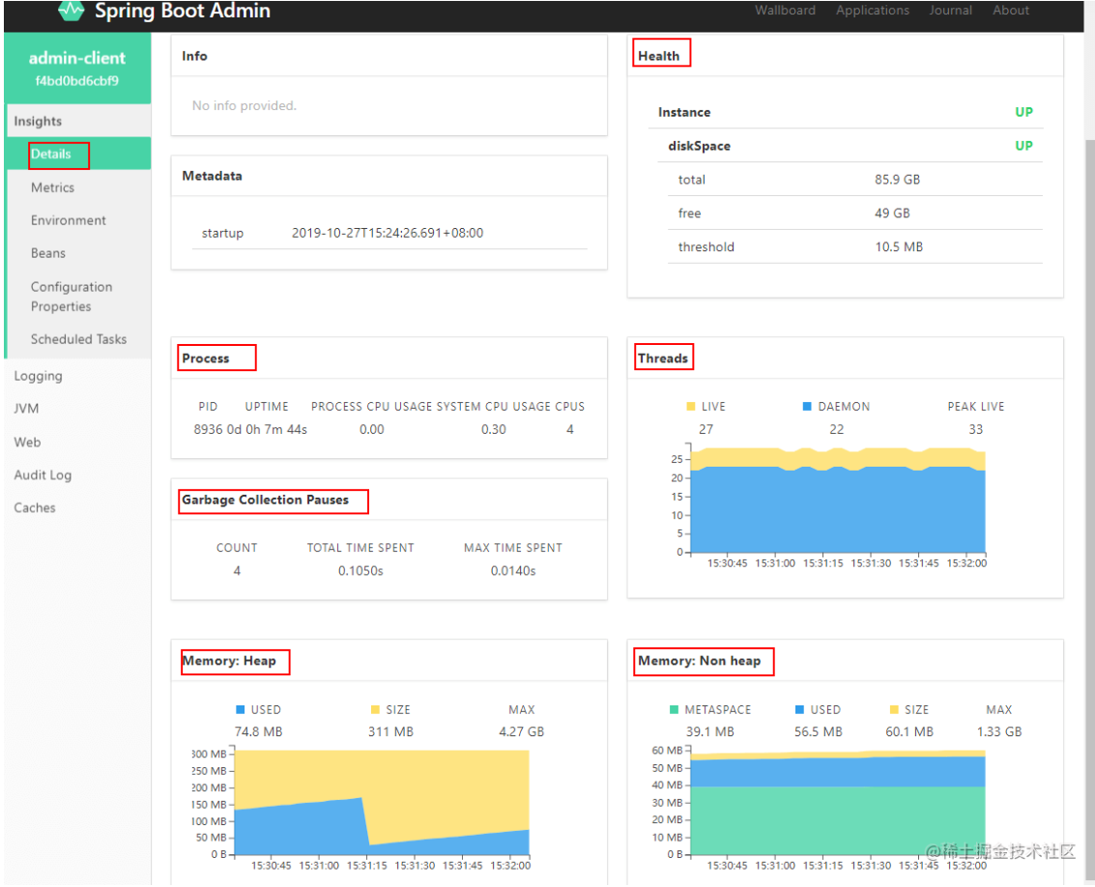The image size is (1095, 887).
Task: Click the Spring Boot Admin heartbeat logo
Action: [72, 11]
